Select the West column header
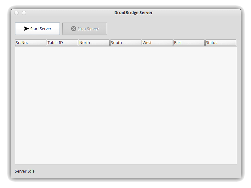This screenshot has height=188, width=251. pyautogui.click(x=157, y=43)
